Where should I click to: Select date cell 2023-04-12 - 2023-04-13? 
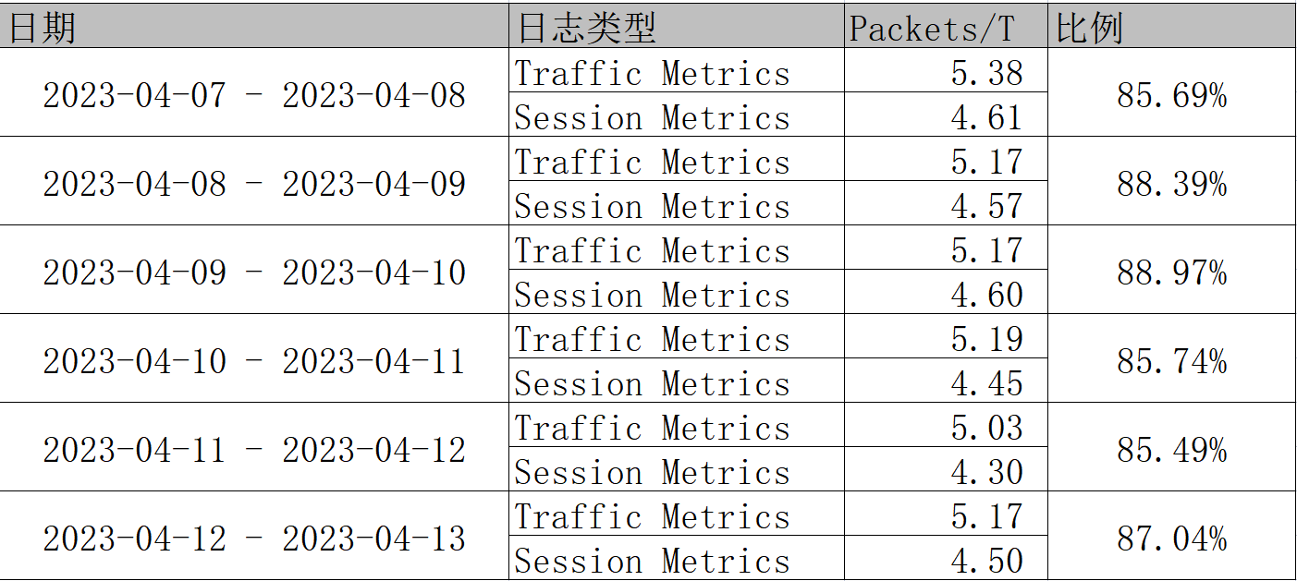254,538
